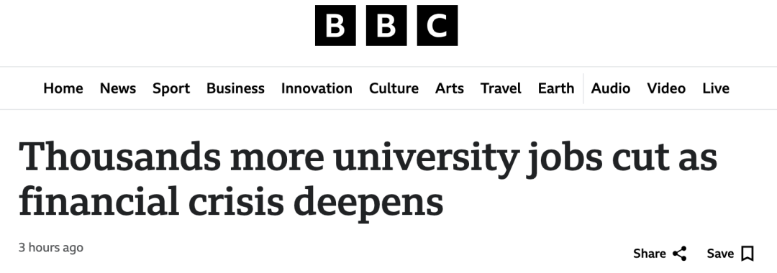Click the Save button label
777x273 pixels.
pyautogui.click(x=720, y=254)
